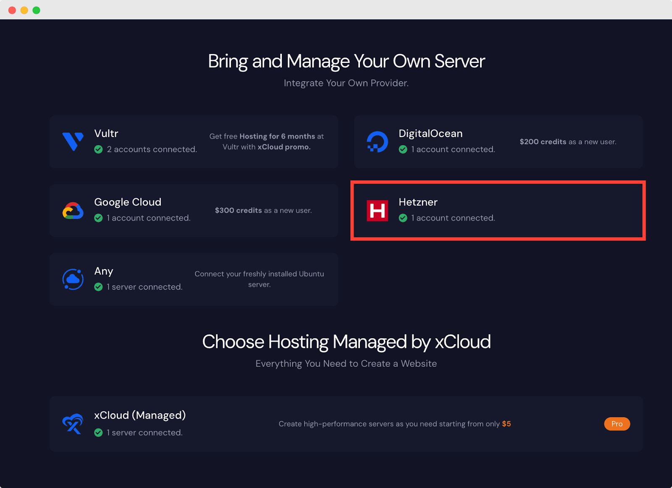
Task: Click the Pro badge on xCloud Managed
Action: tap(617, 424)
